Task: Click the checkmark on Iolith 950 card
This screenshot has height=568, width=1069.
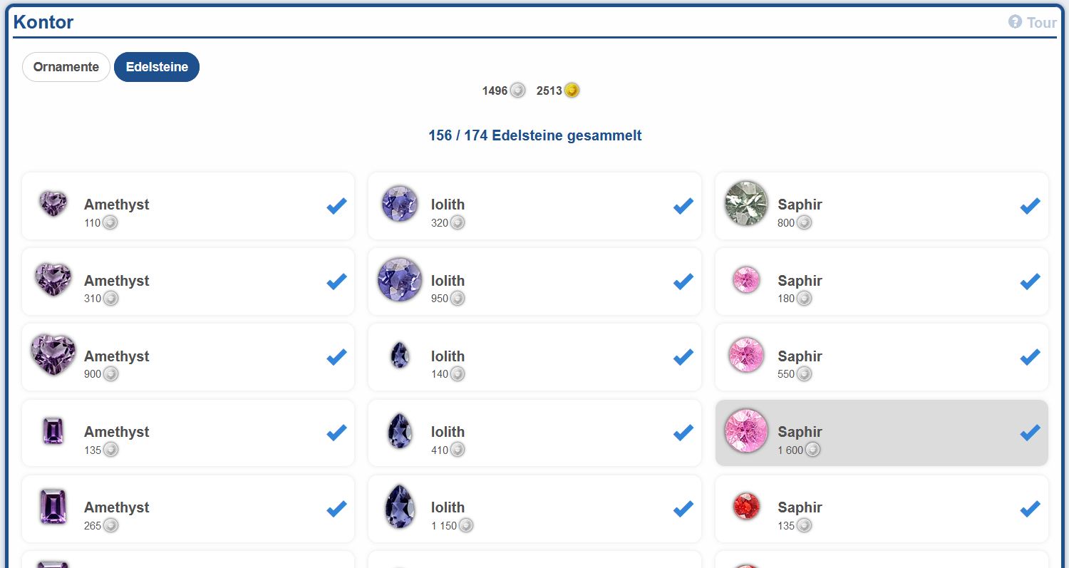Action: [x=683, y=282]
